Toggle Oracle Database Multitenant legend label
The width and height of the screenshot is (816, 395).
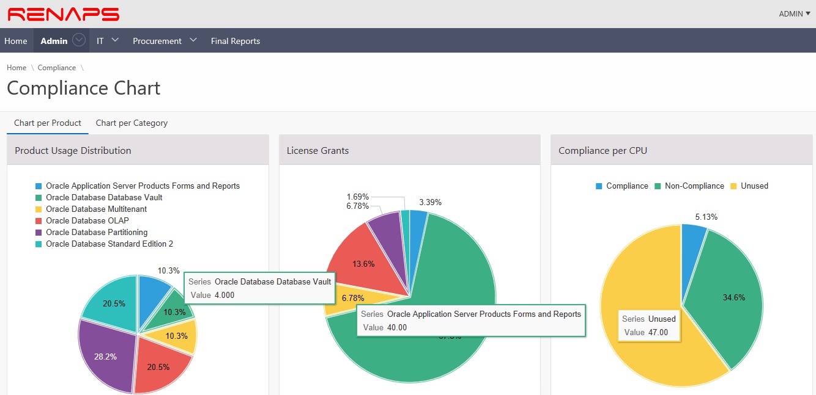[96, 209]
